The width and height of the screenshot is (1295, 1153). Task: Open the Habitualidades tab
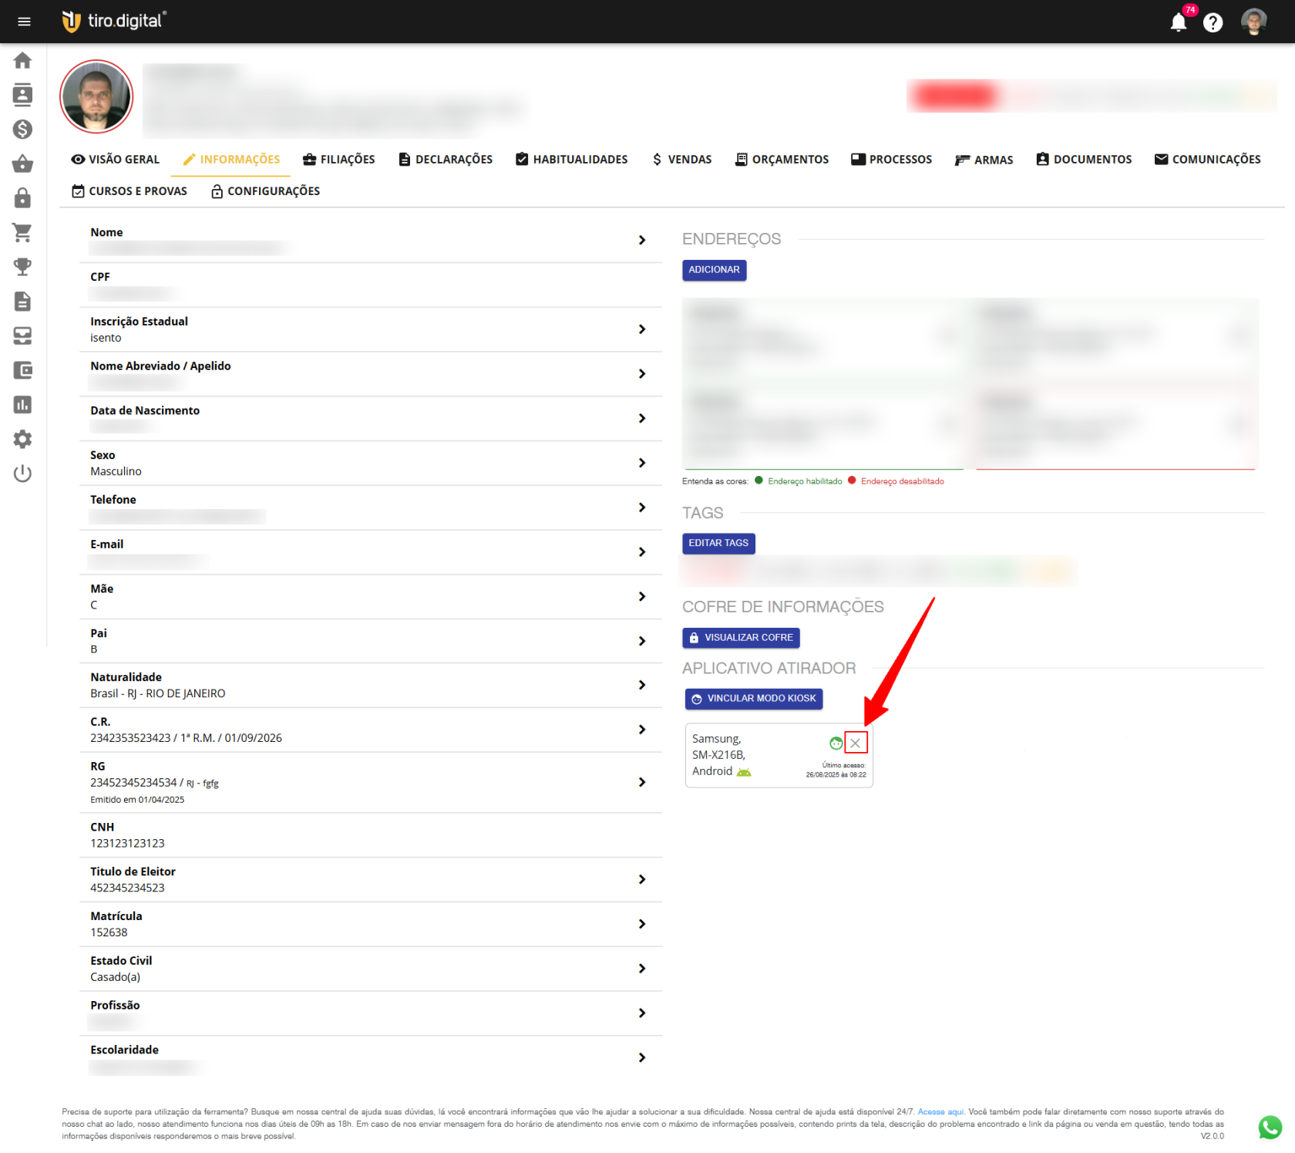pos(571,160)
